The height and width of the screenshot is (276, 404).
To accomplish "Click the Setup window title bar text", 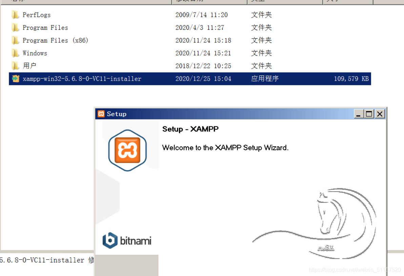I will (x=117, y=114).
